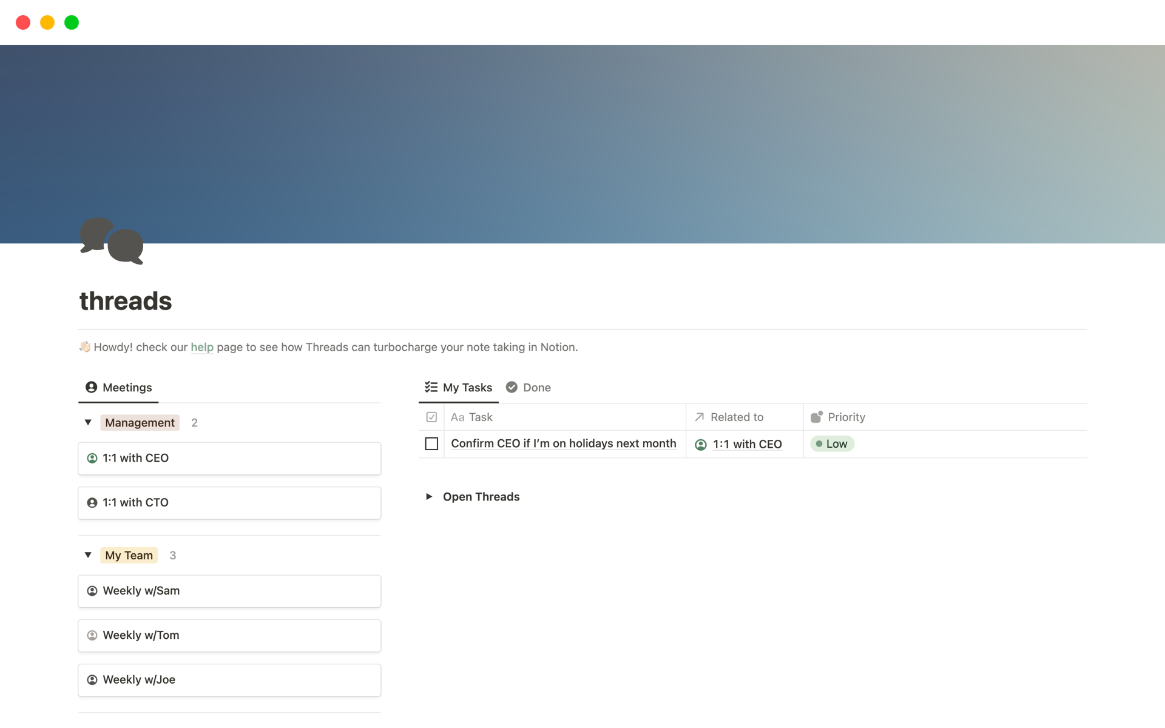The height and width of the screenshot is (728, 1165).
Task: Click the Done checkmark icon
Action: (511, 387)
